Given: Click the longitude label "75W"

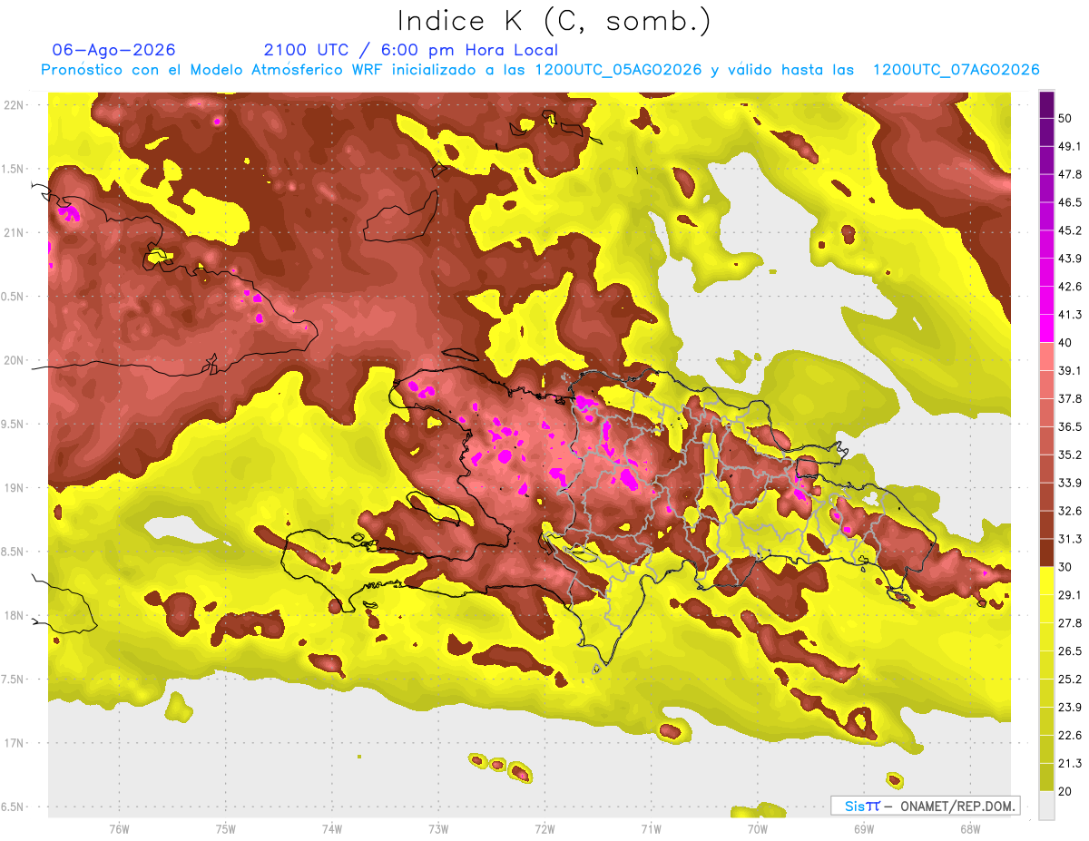Looking at the screenshot, I should (x=226, y=828).
